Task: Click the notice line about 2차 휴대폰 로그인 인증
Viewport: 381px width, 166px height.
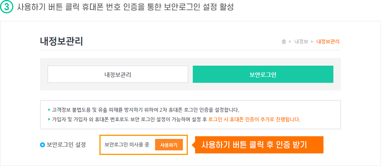Action: (x=146, y=110)
